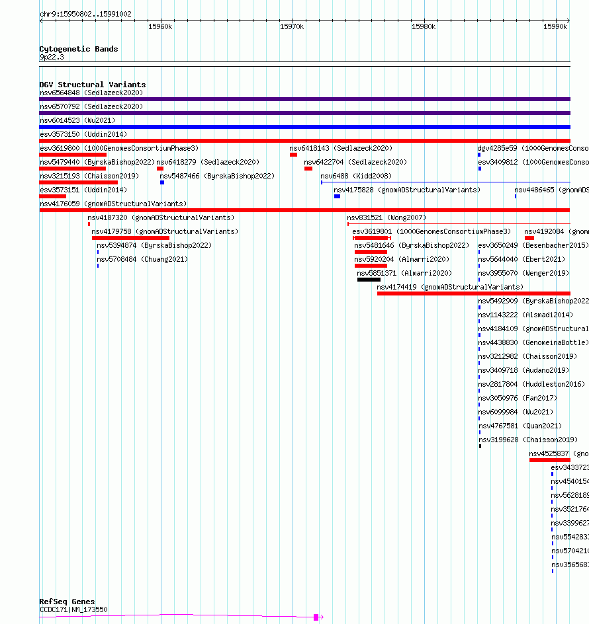Click nsv3215193 (Chaisson2019) label
The height and width of the screenshot is (624, 589).
pos(89,176)
